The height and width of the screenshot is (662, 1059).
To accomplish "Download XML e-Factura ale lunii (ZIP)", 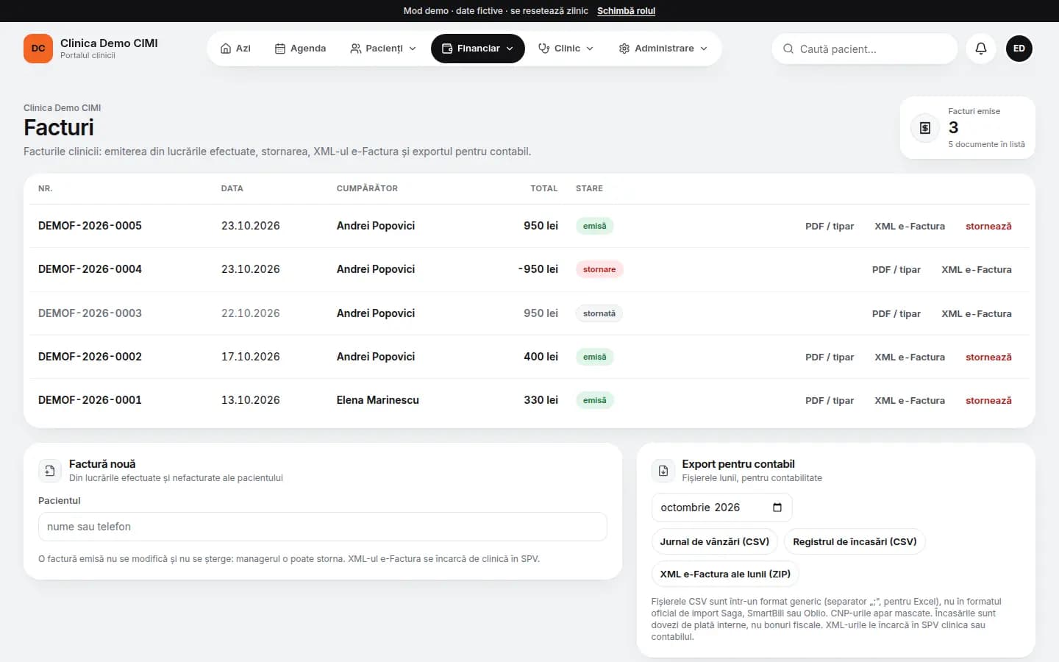I will [725, 574].
